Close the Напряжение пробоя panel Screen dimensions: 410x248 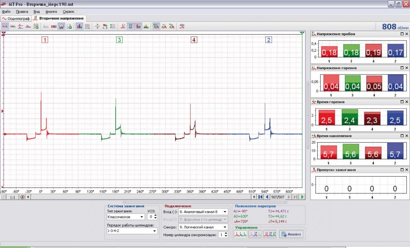click(407, 34)
